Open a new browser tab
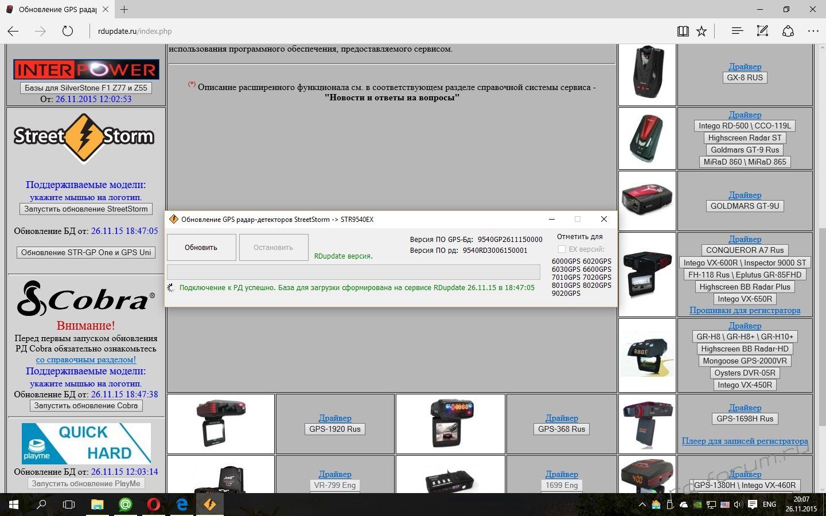 (124, 10)
